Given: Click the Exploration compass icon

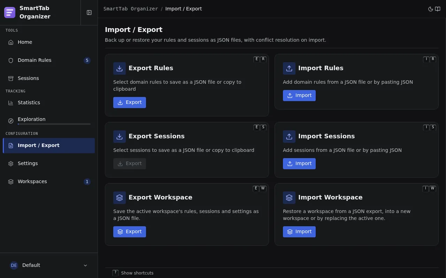Looking at the screenshot, I should click(11, 121).
